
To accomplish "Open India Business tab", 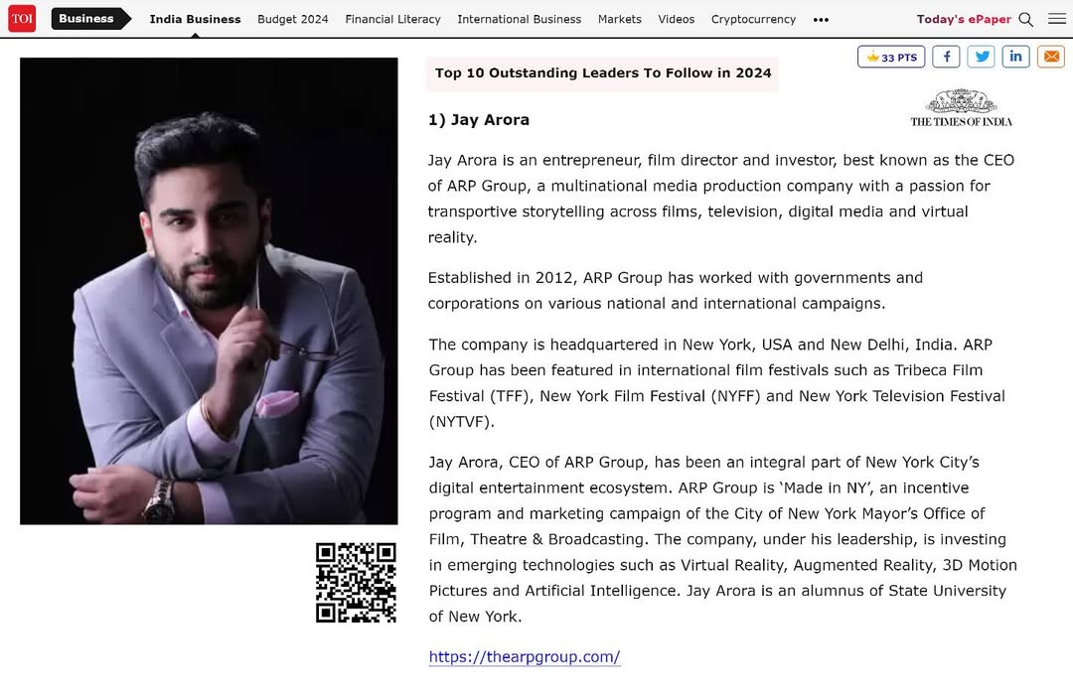I will click(195, 19).
